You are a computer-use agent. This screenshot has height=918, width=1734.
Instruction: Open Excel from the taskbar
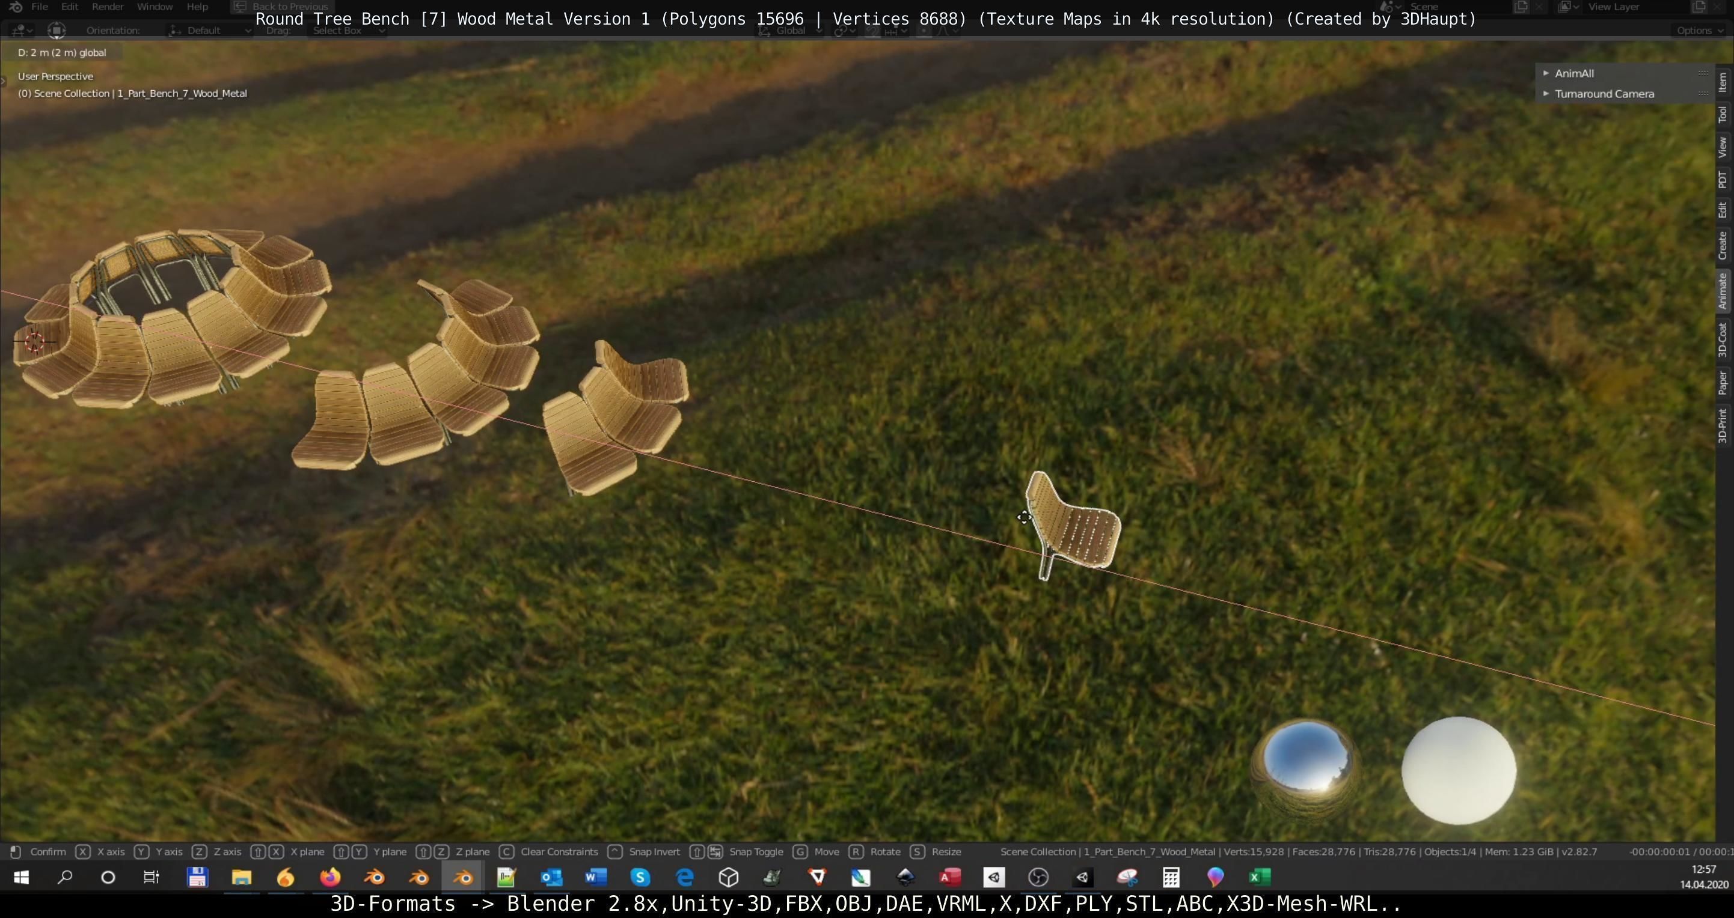click(x=1259, y=878)
